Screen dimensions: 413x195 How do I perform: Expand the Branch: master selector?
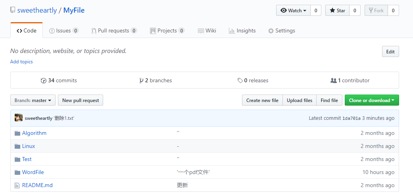tap(33, 100)
